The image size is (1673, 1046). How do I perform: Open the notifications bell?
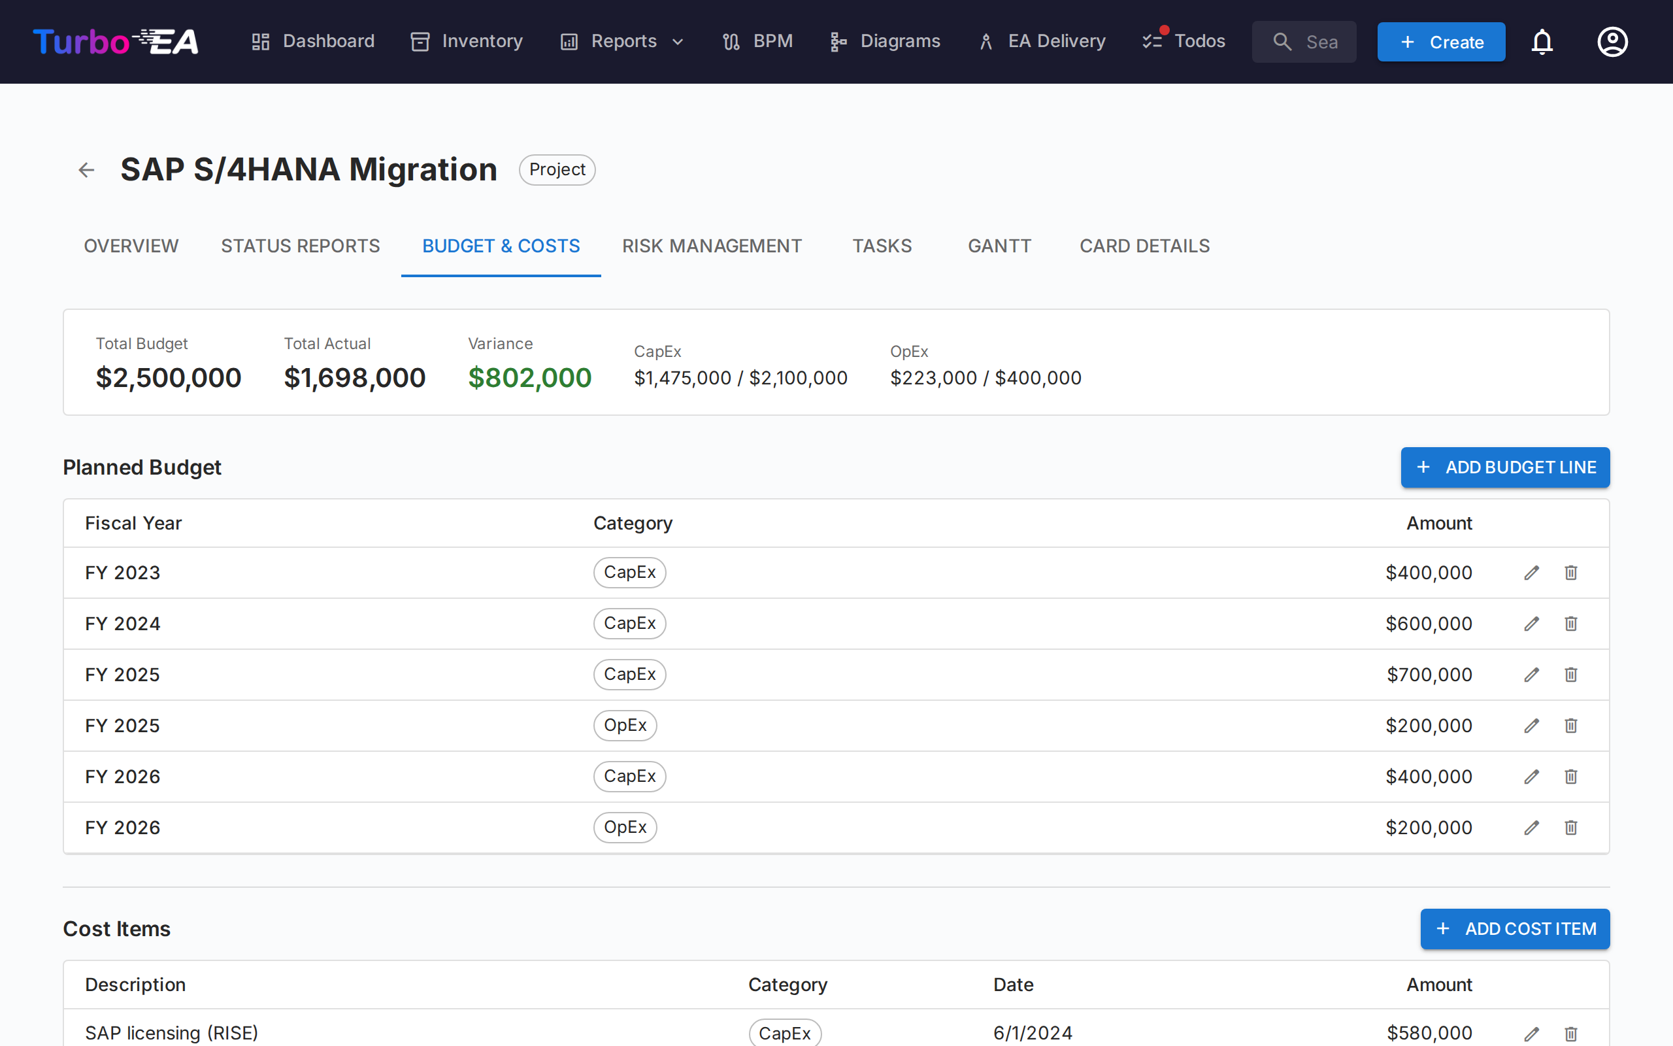(1542, 42)
